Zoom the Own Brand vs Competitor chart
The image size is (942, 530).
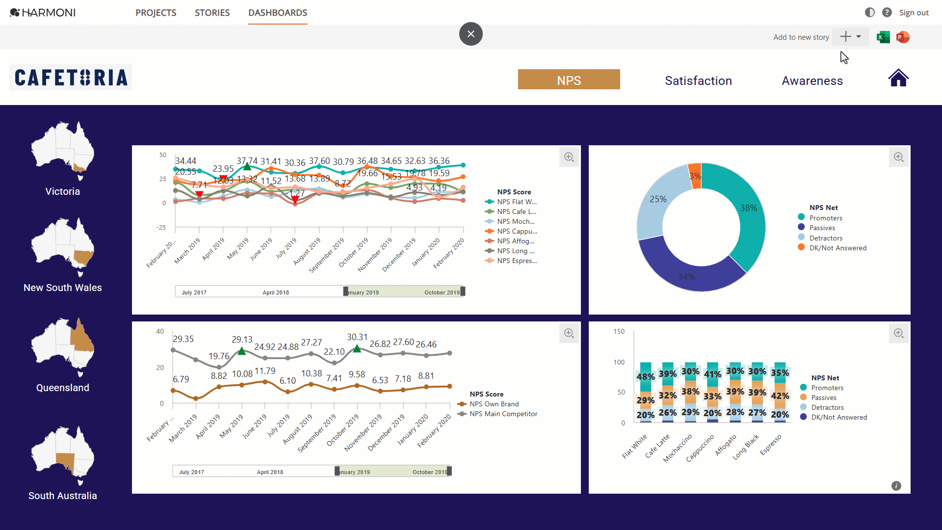569,333
